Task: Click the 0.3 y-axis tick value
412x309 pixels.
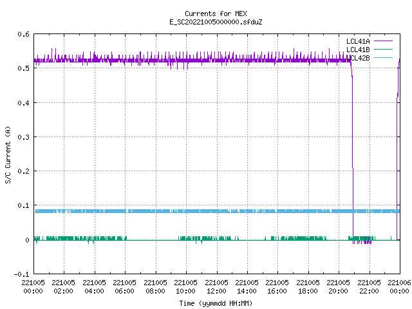Action: click(x=23, y=137)
